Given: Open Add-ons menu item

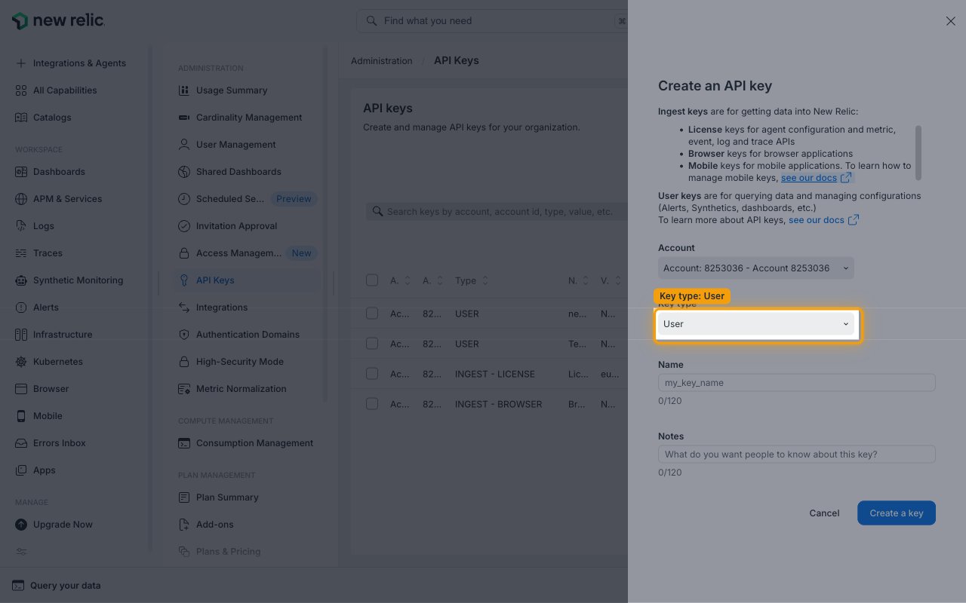Looking at the screenshot, I should 248,525.
